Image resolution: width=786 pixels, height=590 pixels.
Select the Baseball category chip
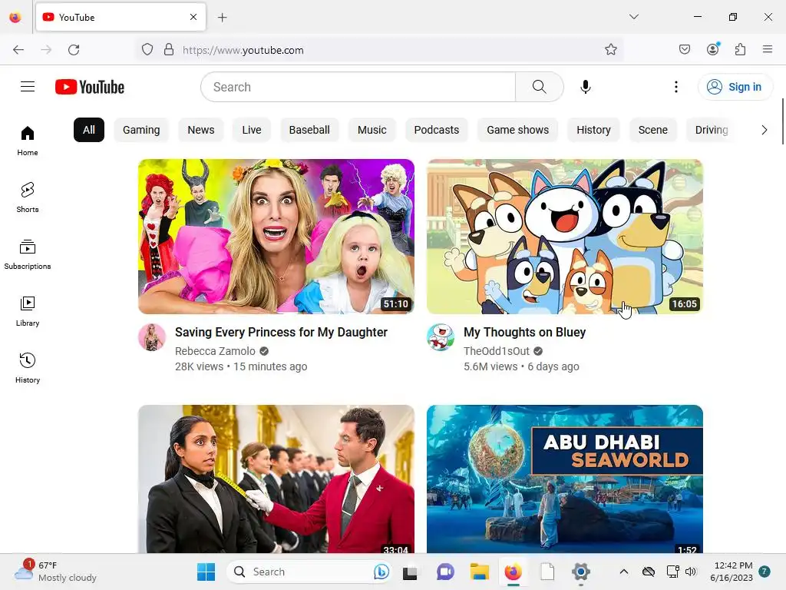coord(309,130)
